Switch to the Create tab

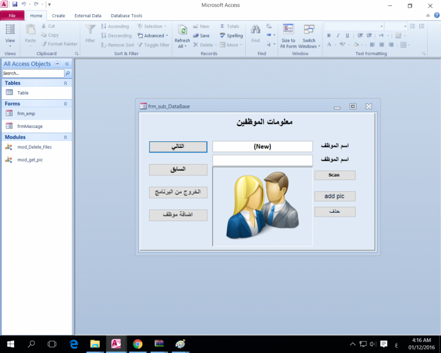click(x=58, y=16)
